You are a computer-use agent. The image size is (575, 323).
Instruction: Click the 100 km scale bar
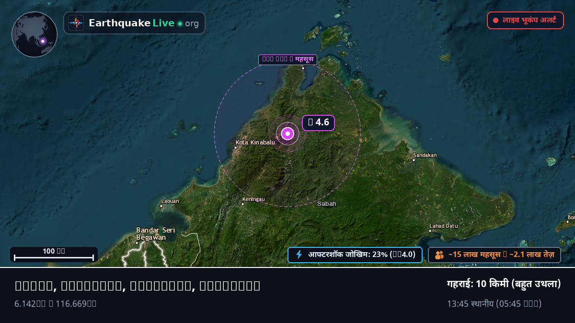(x=54, y=254)
